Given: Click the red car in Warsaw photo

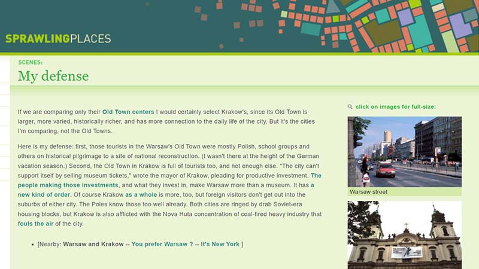Looking at the screenshot, I should [385, 170].
